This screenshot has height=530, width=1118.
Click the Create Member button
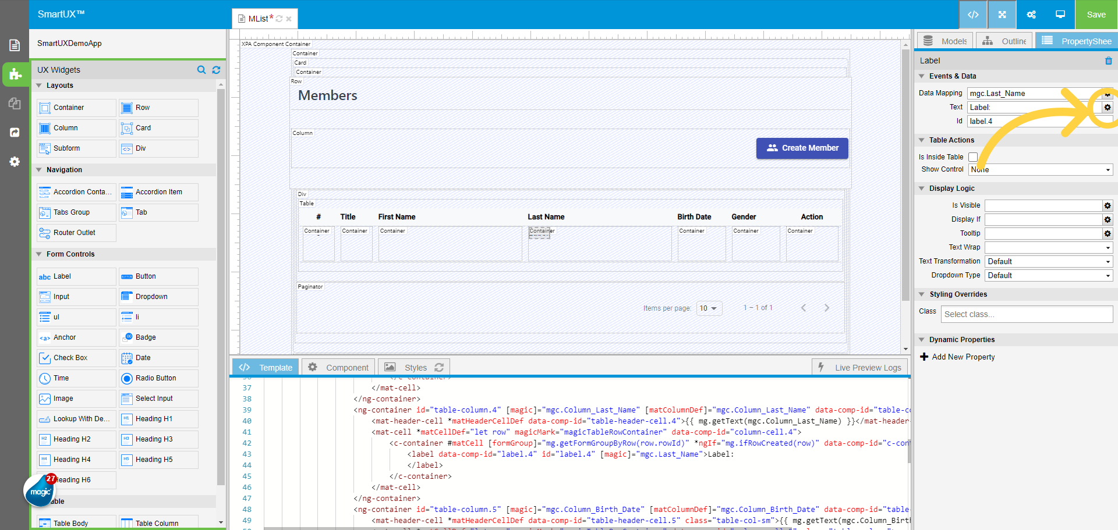point(802,148)
